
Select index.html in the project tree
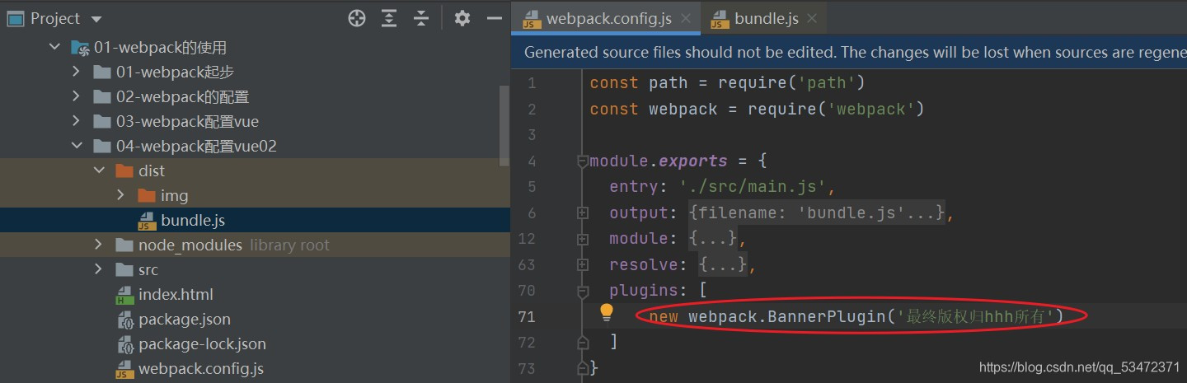(176, 294)
